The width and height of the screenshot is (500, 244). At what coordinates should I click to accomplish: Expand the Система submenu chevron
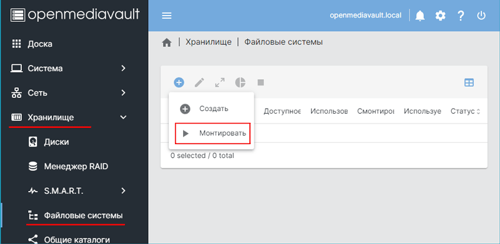point(124,68)
